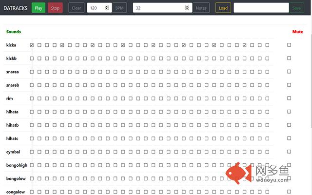This screenshot has width=312, height=195.
Task: Mute the hihatb track
Action: pyautogui.click(x=289, y=125)
